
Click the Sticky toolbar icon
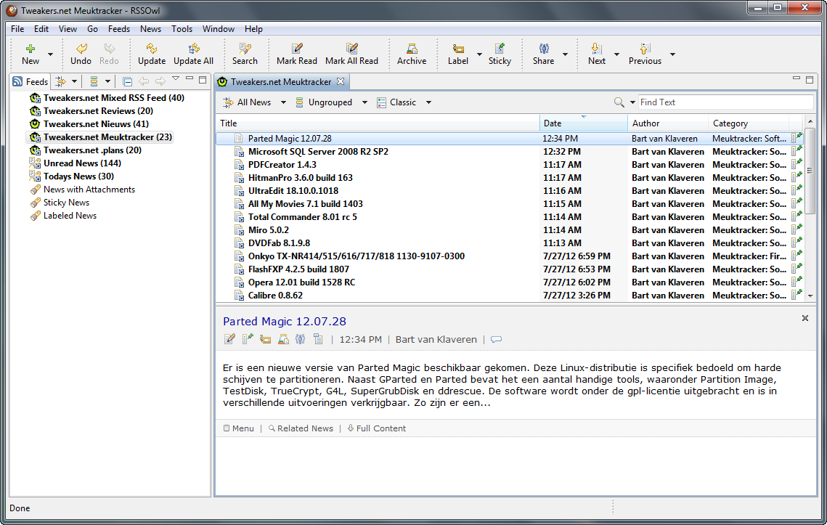pyautogui.click(x=500, y=49)
